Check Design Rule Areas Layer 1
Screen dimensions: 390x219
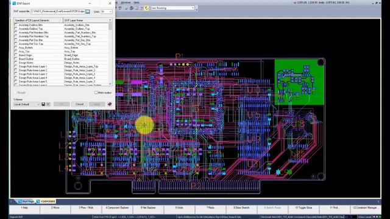(16, 66)
